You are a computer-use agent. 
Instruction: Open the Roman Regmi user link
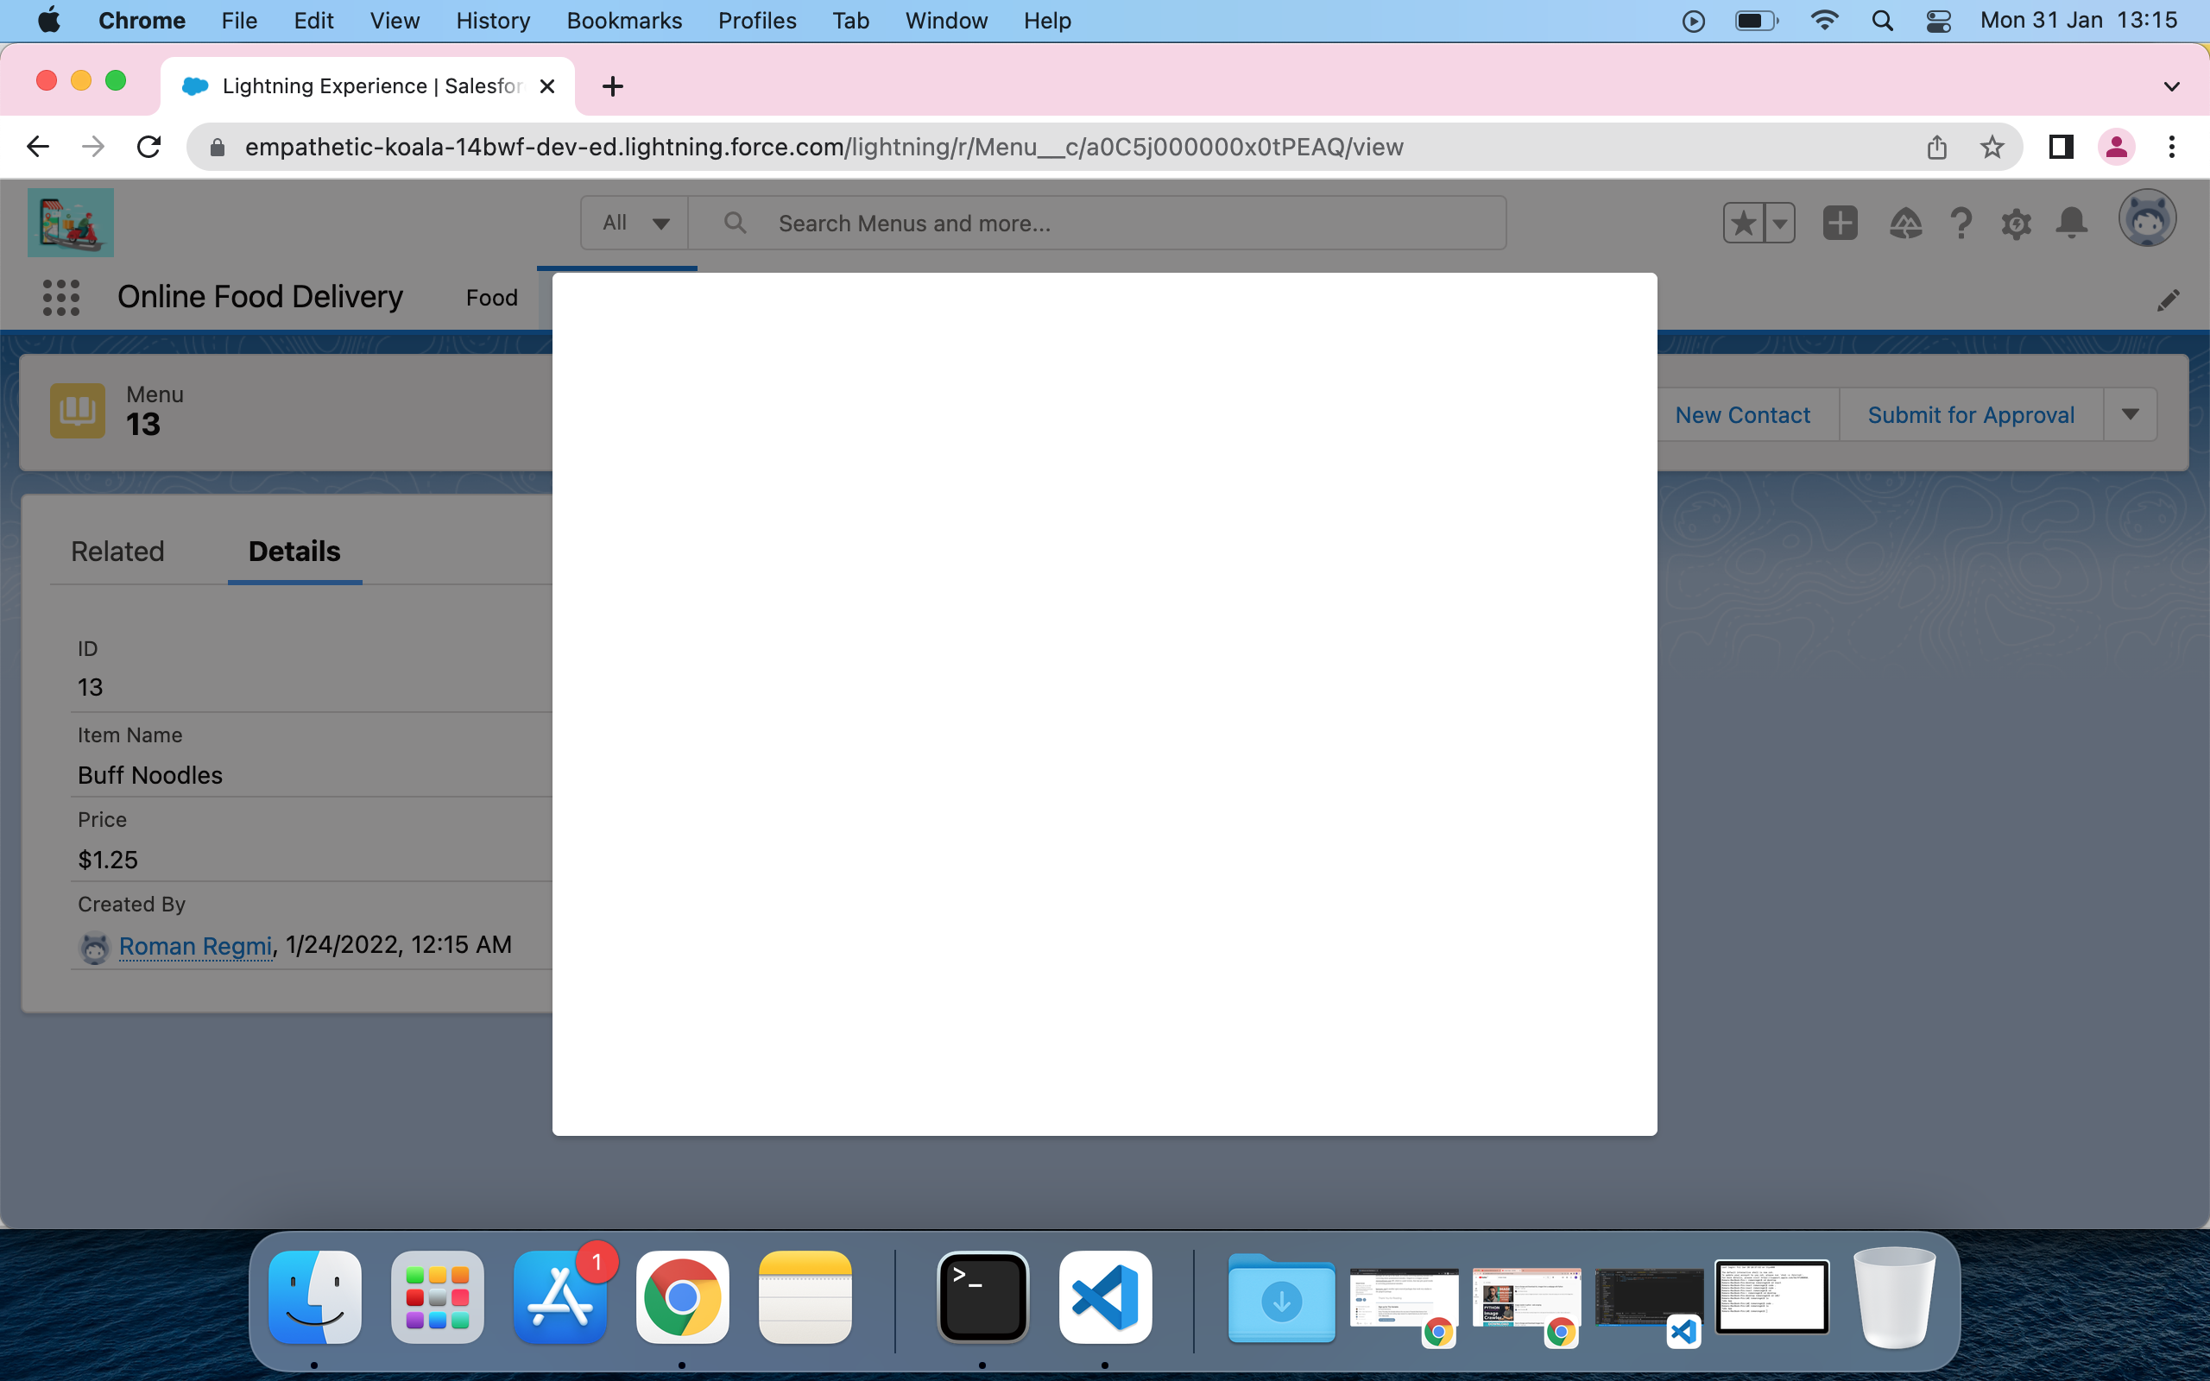click(195, 945)
